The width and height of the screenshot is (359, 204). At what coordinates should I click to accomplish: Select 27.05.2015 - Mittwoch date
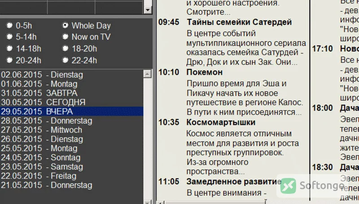pos(72,130)
